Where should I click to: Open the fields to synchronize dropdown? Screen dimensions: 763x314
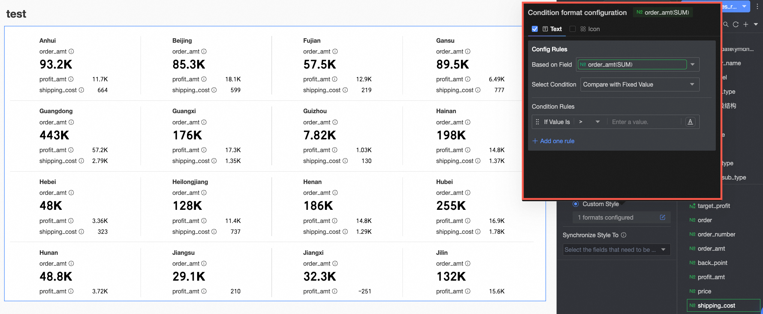pos(616,250)
